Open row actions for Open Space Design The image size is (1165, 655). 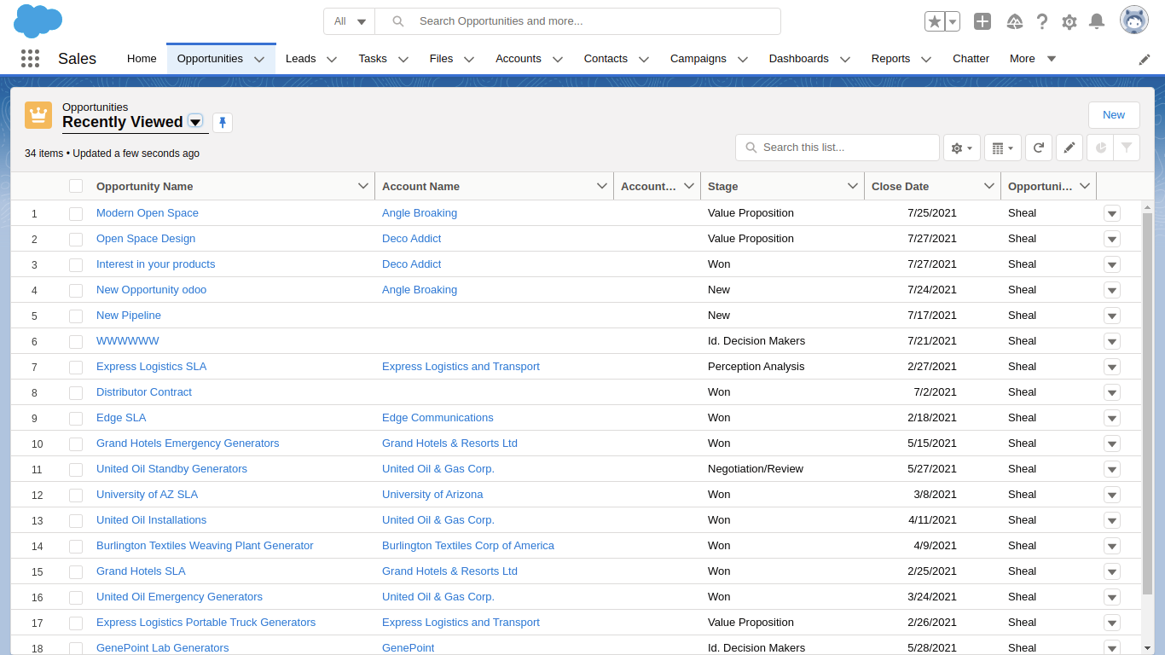click(x=1112, y=239)
